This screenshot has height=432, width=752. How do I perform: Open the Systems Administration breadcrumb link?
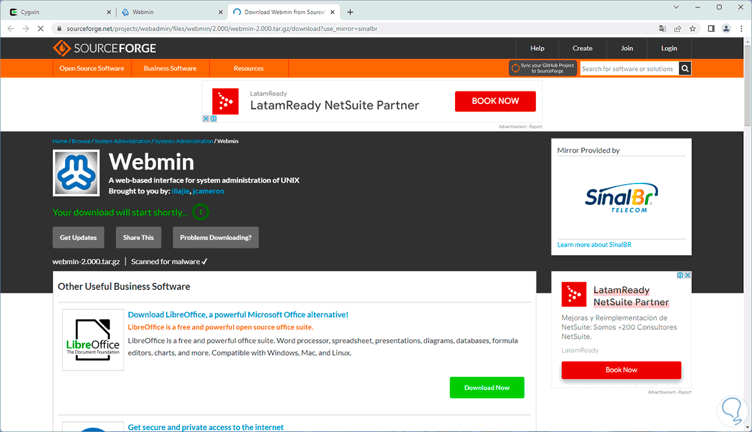184,141
